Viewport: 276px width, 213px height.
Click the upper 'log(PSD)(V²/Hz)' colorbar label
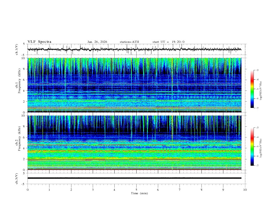[x=261, y=91]
